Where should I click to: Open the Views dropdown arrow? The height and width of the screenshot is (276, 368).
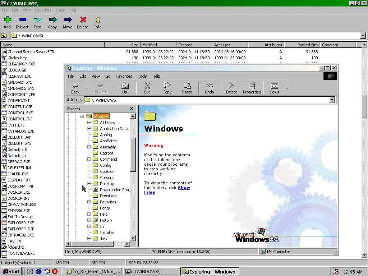pyautogui.click(x=287, y=88)
